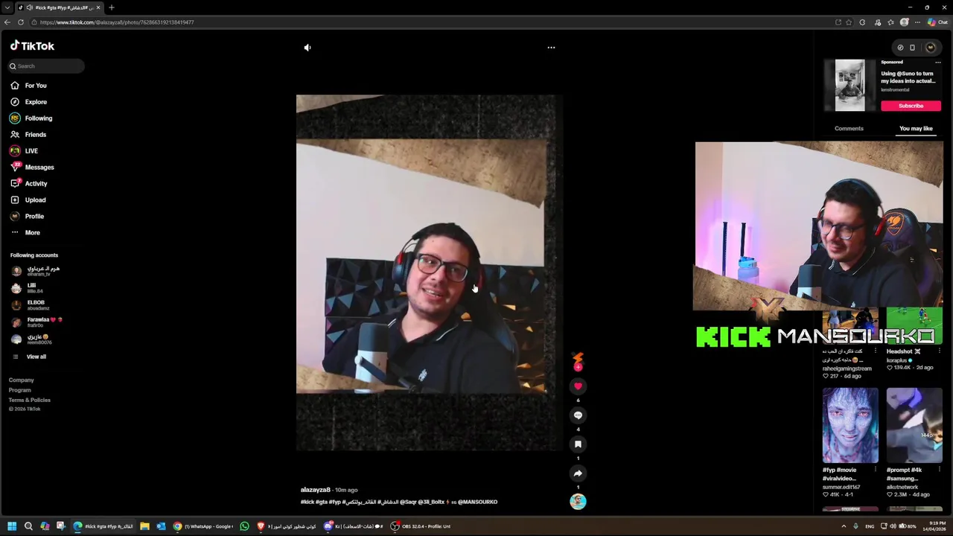953x536 pixels.
Task: Open options for the #prompt #4k video
Action: tap(940, 470)
